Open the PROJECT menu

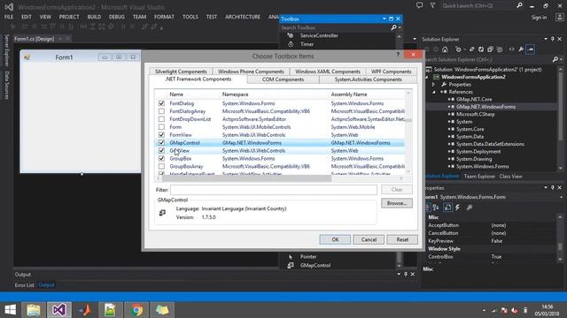click(x=69, y=17)
